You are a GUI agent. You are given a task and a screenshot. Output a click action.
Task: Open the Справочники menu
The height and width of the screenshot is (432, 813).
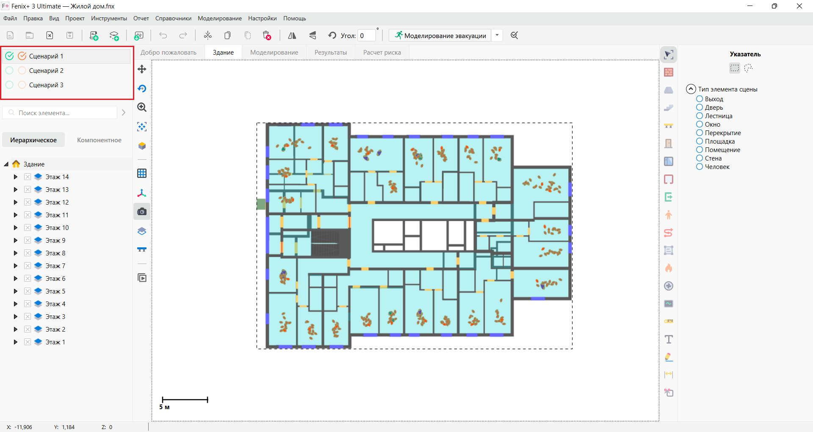173,18
